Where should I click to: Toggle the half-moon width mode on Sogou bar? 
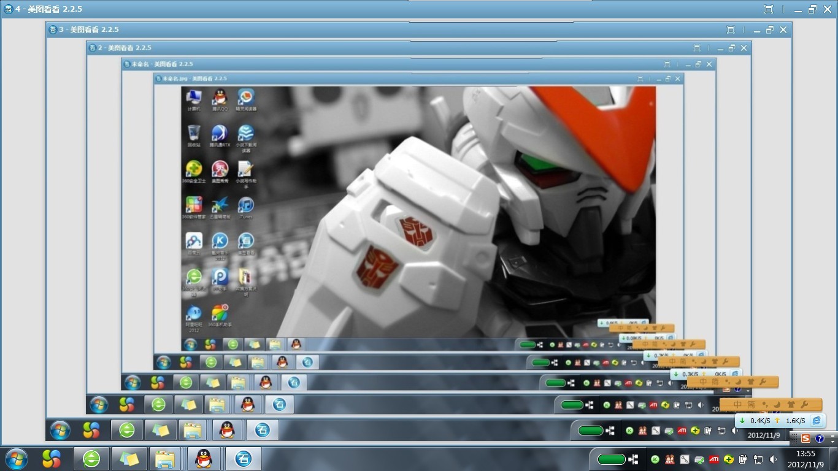pos(777,405)
